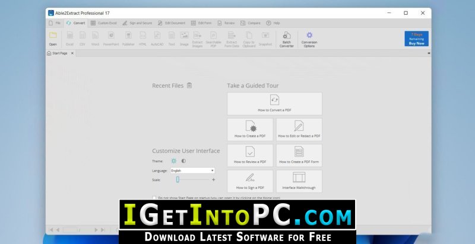This screenshot has width=475, height=244.
Task: Select the PowerPoint conversion icon
Action: tap(111, 36)
